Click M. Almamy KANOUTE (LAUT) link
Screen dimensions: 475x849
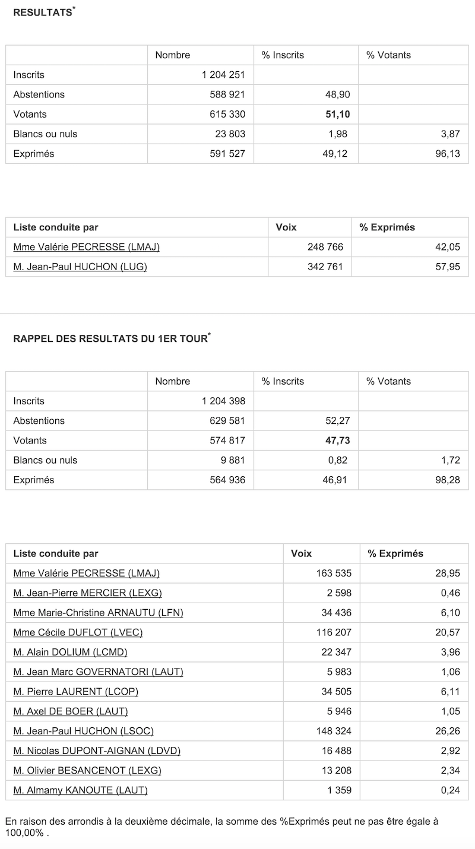click(x=80, y=790)
